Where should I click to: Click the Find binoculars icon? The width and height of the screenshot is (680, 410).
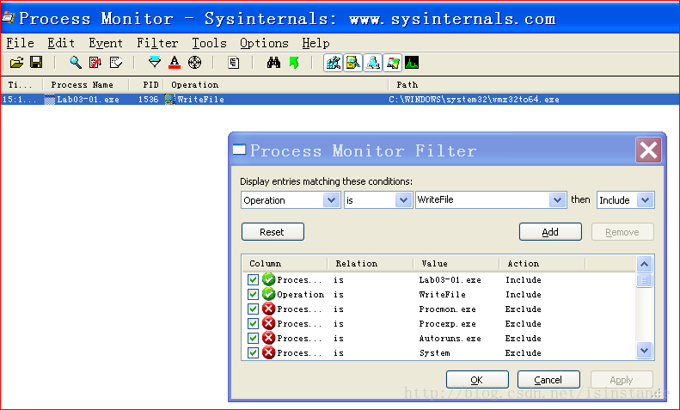click(273, 63)
